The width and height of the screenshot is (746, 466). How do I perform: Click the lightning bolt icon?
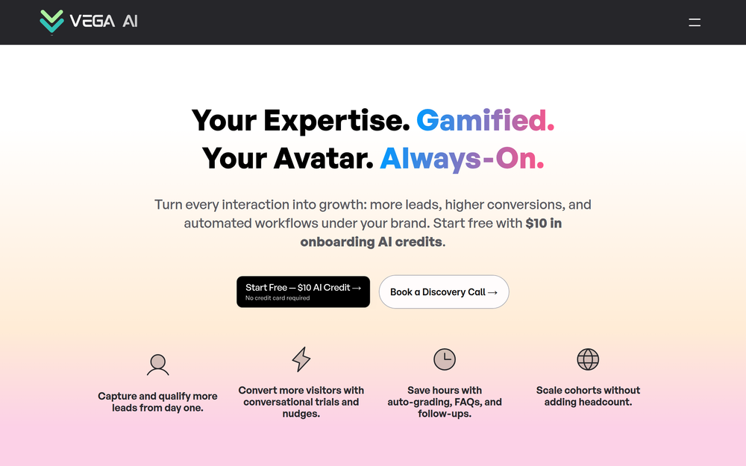[301, 359]
